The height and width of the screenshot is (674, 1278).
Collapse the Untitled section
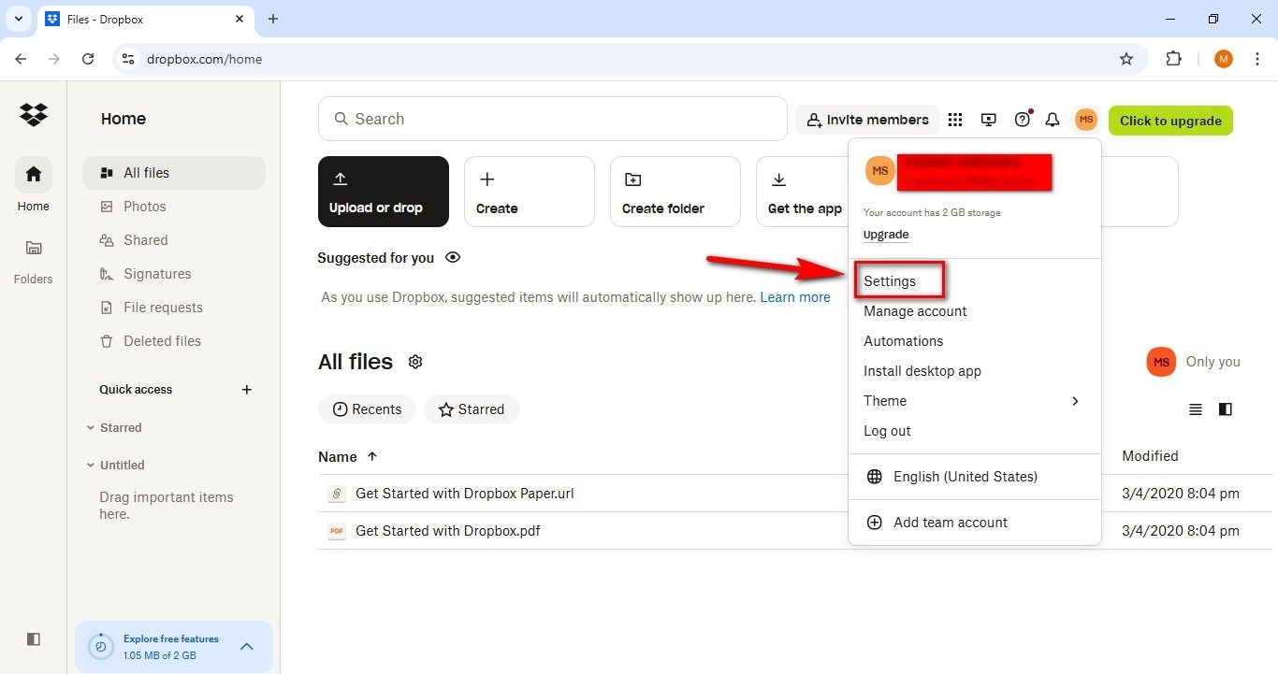click(91, 466)
